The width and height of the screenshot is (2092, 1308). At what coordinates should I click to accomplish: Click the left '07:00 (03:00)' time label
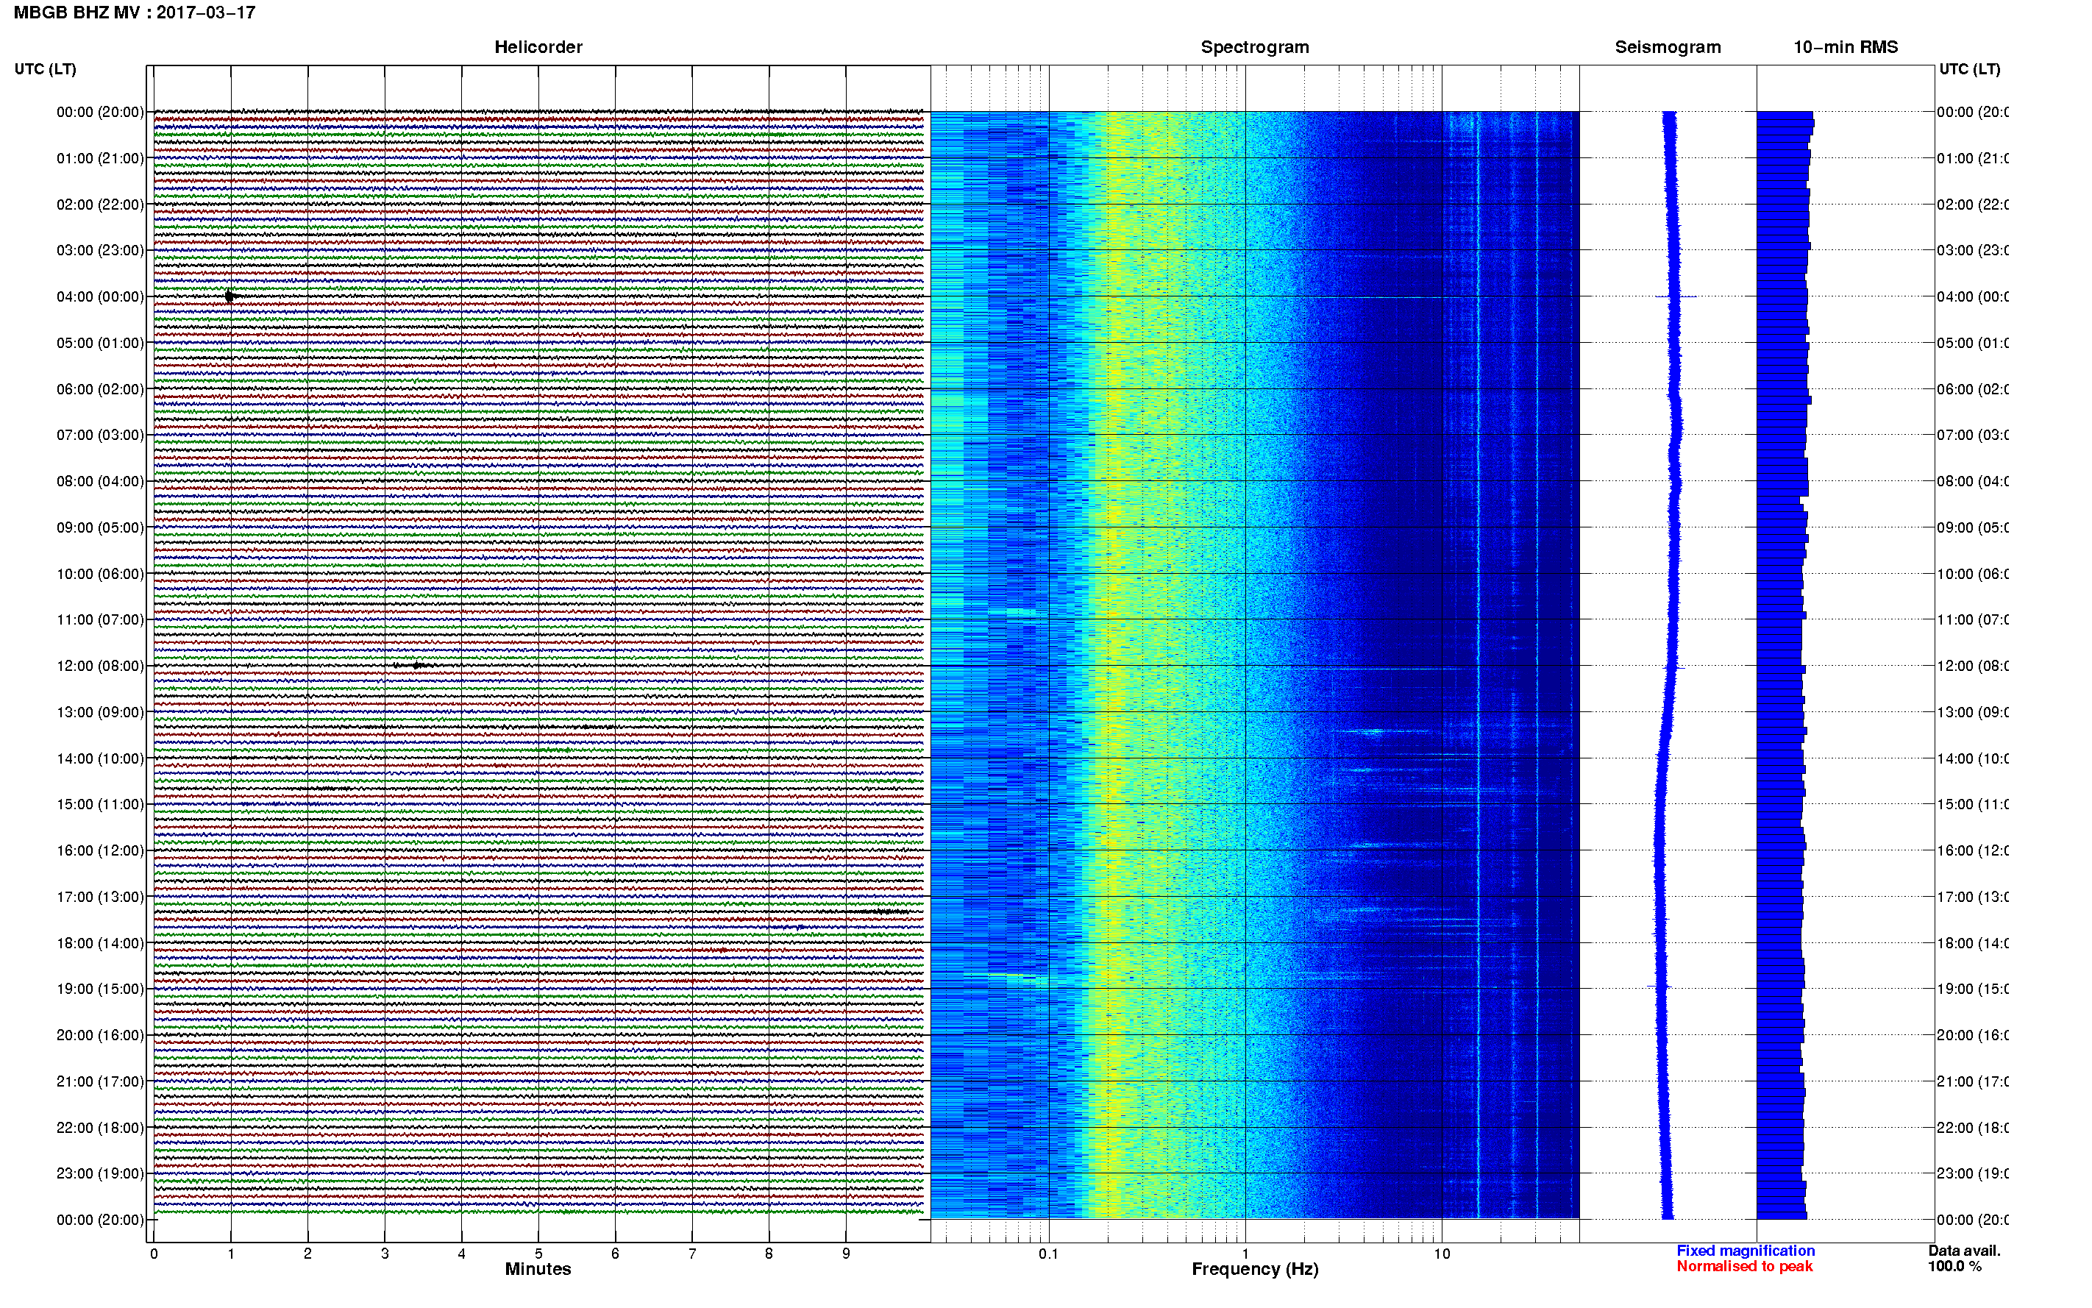coord(100,435)
